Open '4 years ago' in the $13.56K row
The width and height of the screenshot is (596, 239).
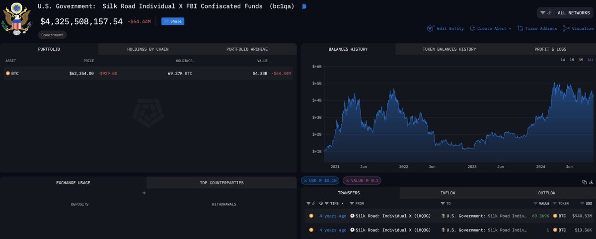click(x=333, y=230)
